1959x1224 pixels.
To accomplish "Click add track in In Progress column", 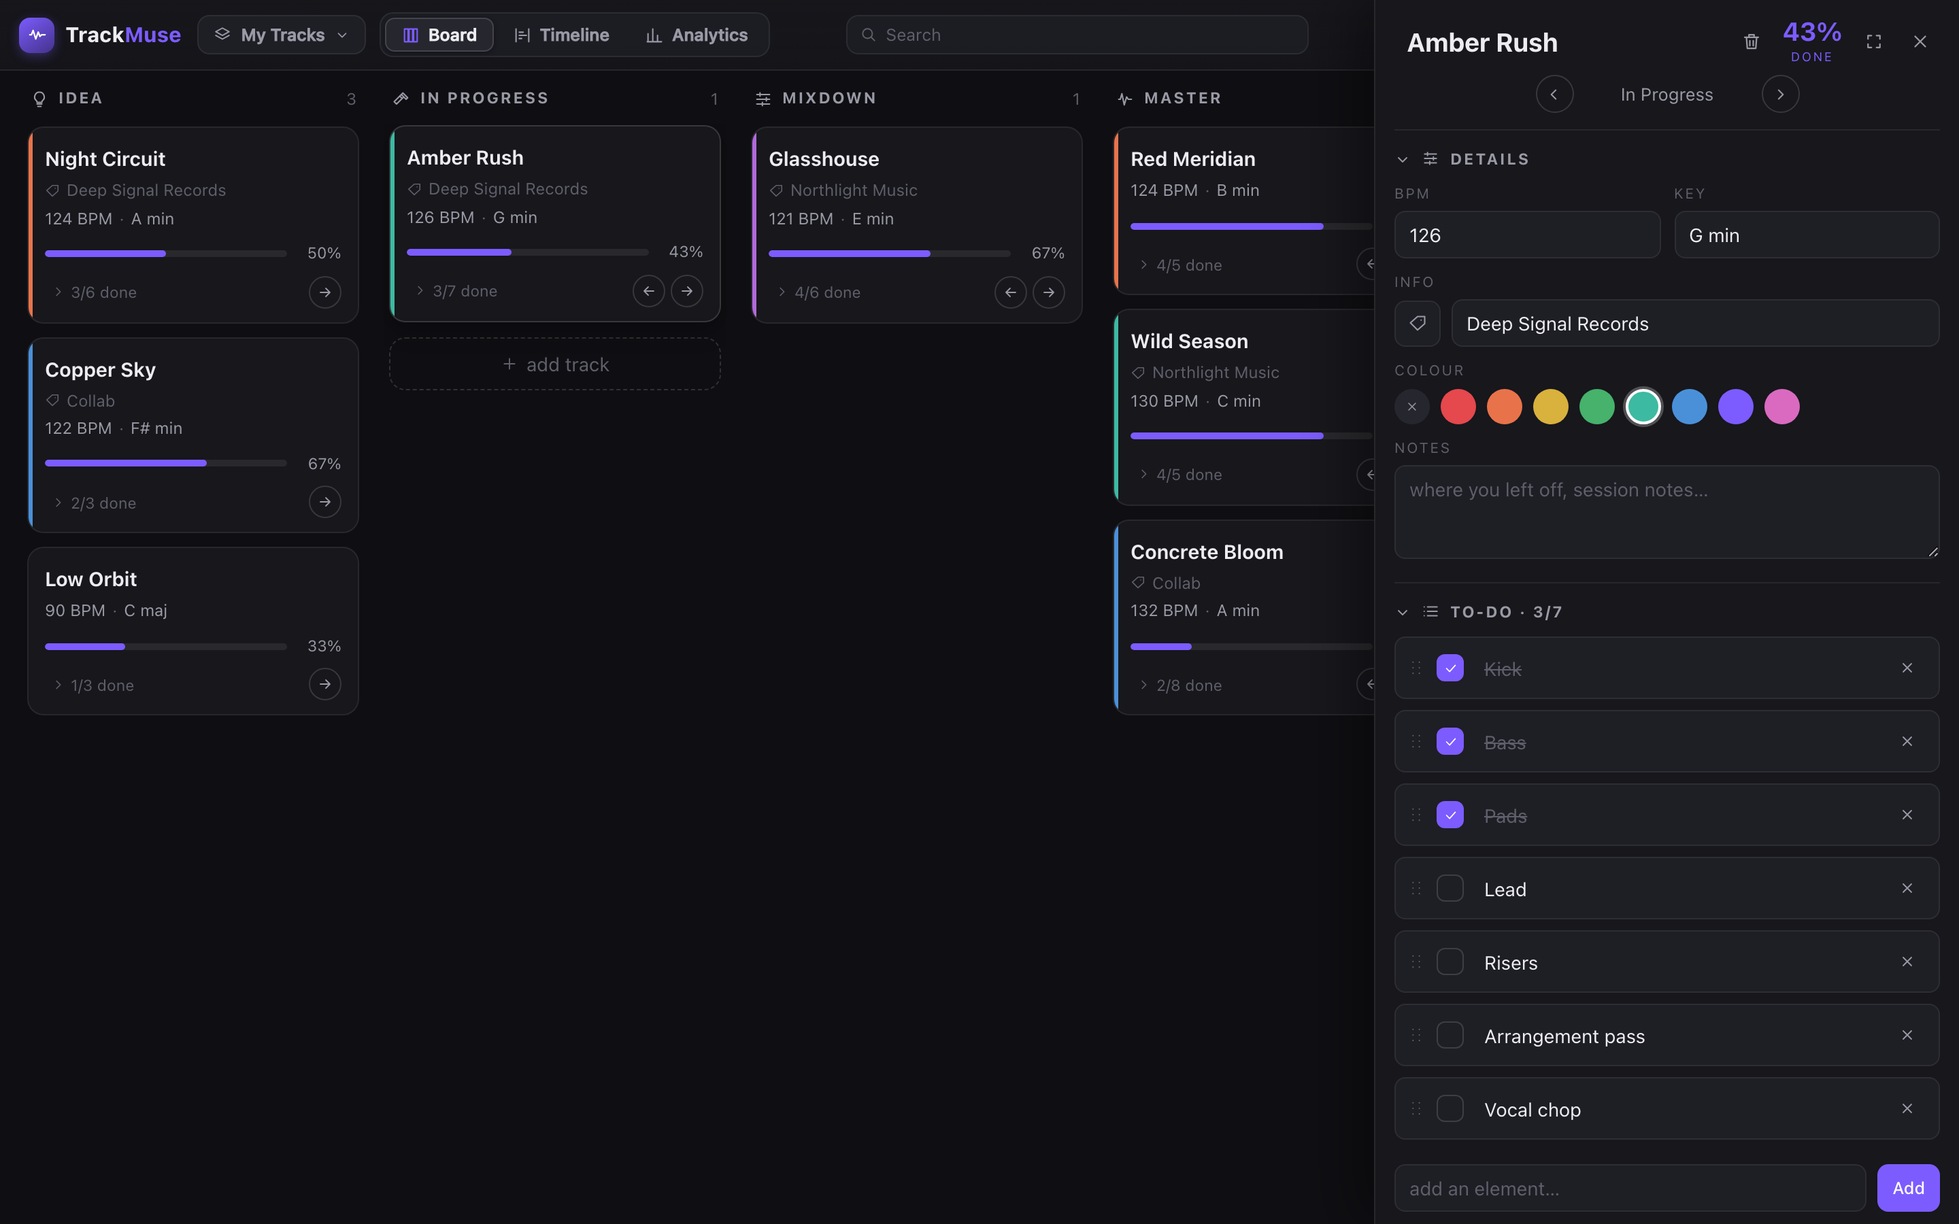I will pyautogui.click(x=555, y=364).
